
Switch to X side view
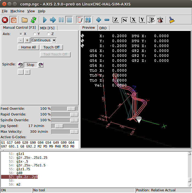pos(133,20)
